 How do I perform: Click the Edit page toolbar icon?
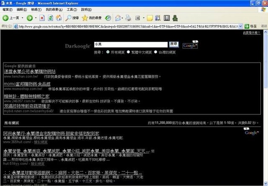(x=138, y=18)
